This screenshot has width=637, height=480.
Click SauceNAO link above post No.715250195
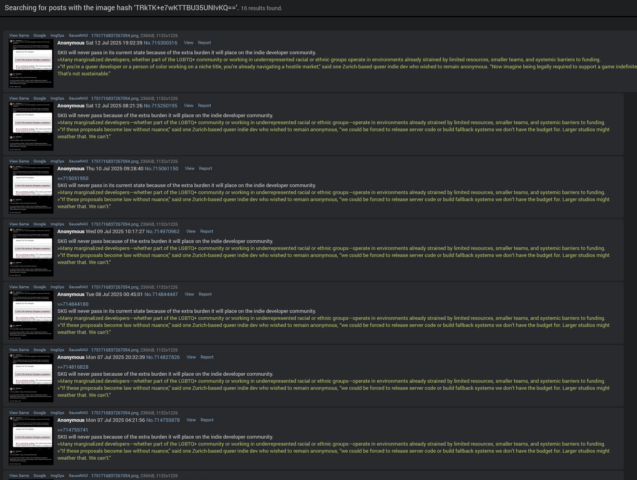click(x=79, y=98)
